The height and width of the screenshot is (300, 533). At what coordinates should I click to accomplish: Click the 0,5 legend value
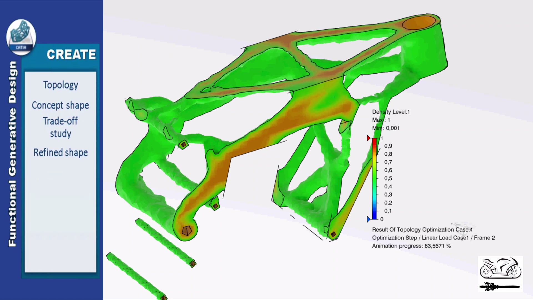388,178
